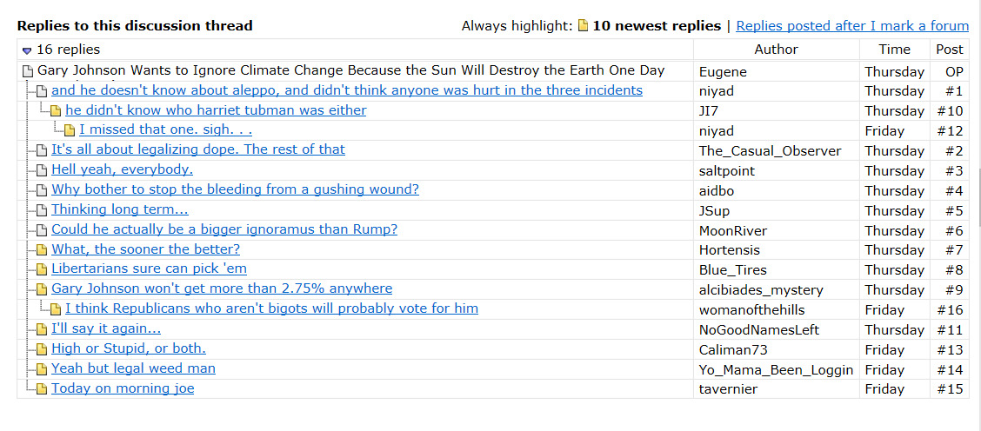
Task: Click the yellow icon beside '10 newest replies'
Action: click(584, 26)
